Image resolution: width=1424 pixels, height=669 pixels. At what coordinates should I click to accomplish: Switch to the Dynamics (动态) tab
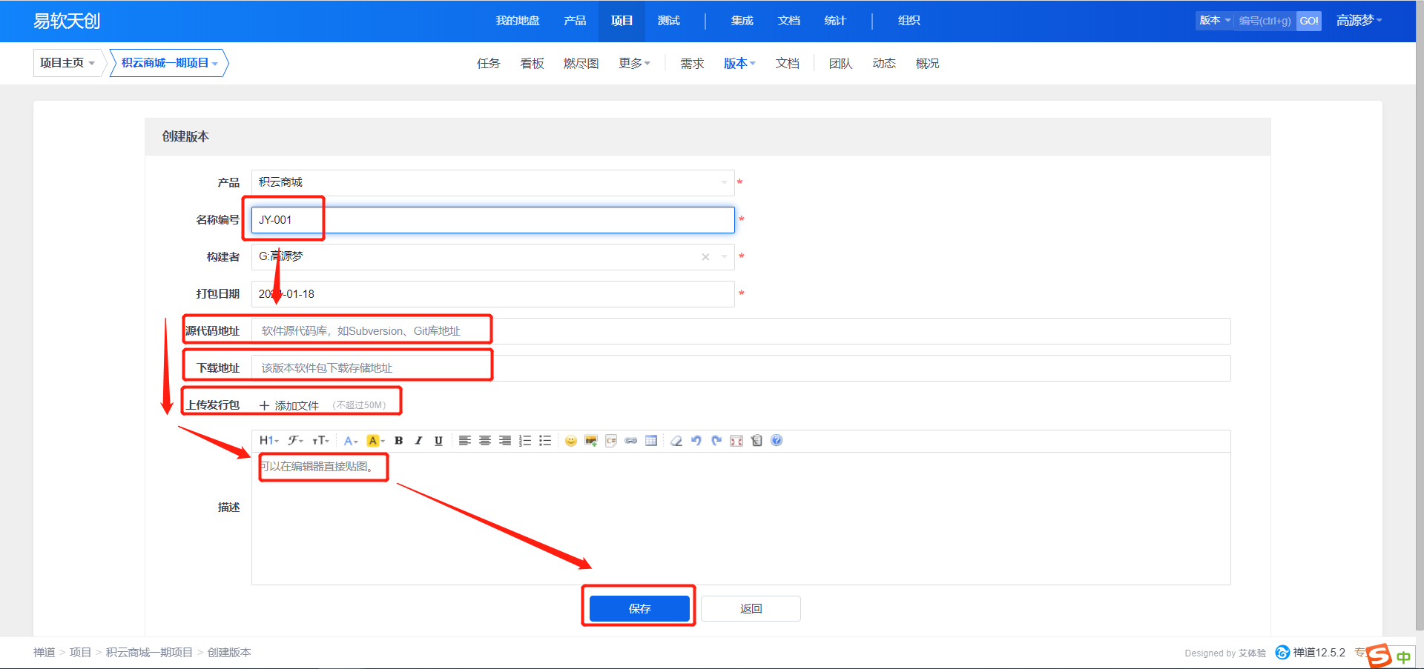[884, 64]
